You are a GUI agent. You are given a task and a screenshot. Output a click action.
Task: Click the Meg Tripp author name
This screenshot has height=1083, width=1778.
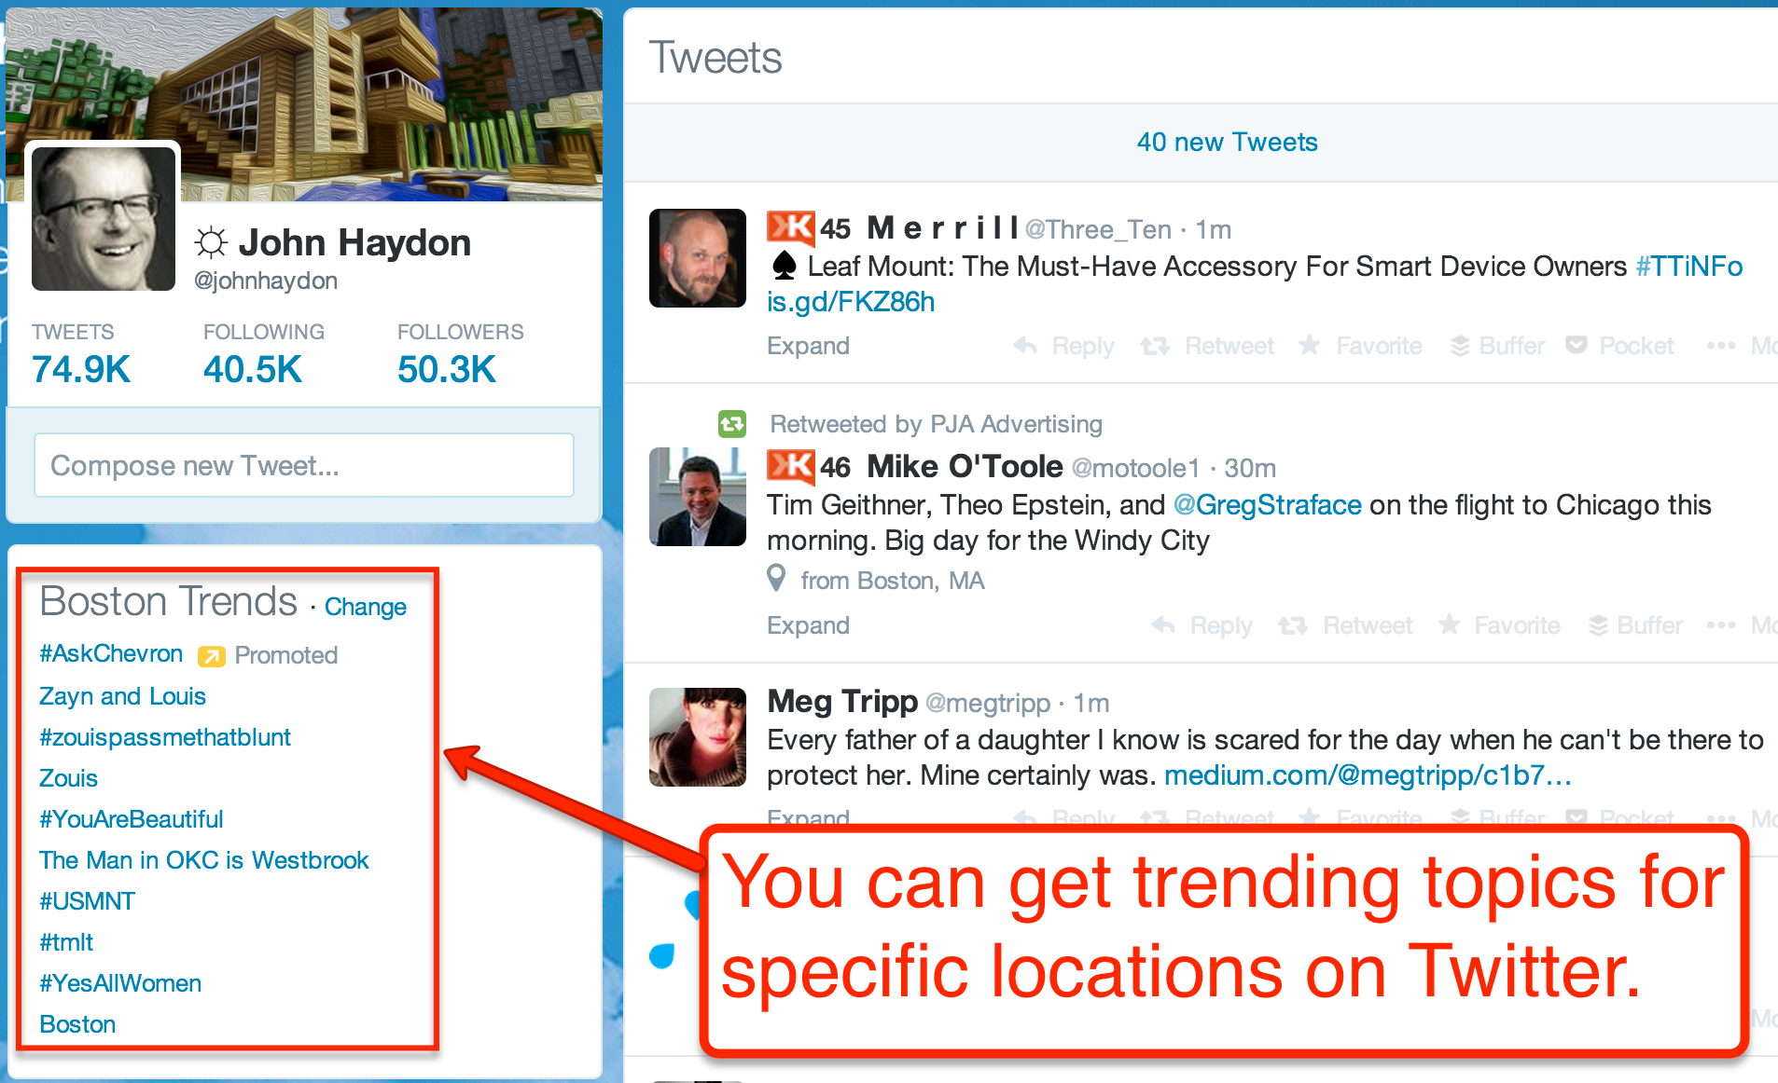[842, 701]
